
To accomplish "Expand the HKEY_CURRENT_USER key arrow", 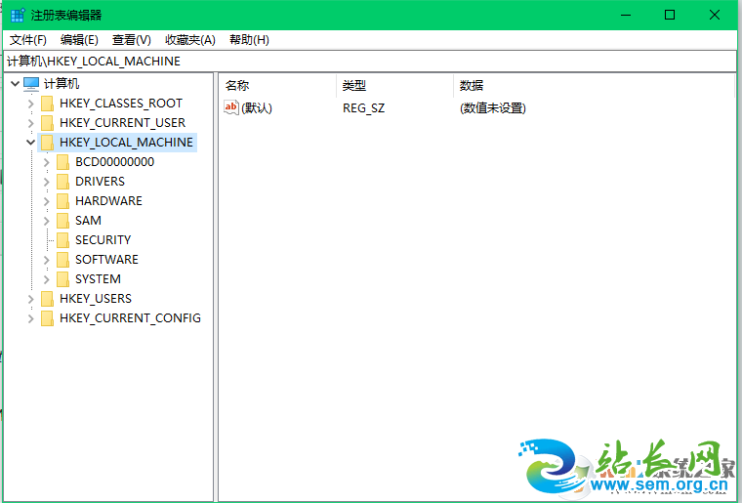I will 31,123.
